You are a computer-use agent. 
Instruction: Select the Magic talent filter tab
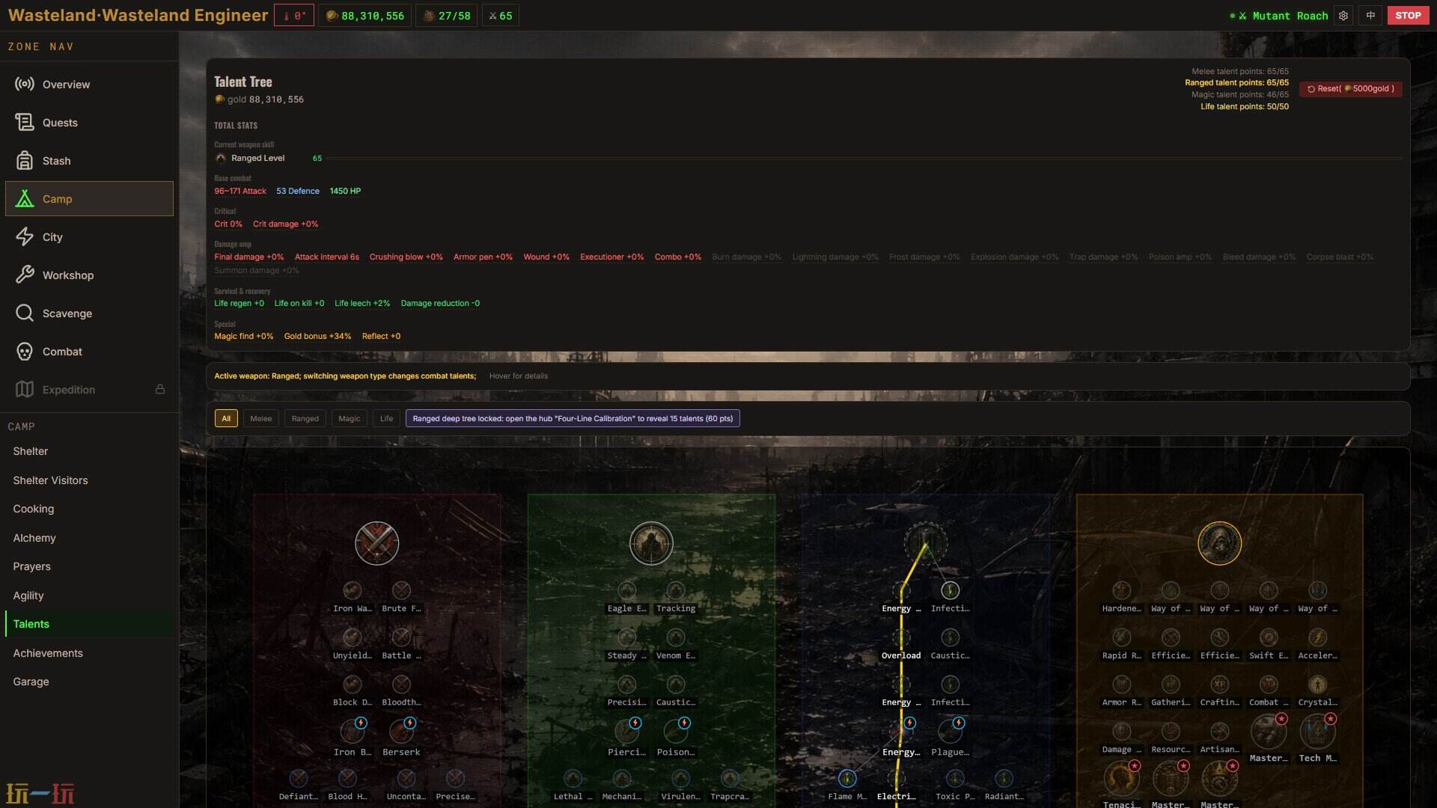point(350,419)
